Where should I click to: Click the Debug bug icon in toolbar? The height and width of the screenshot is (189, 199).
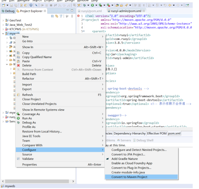[84, 5]
